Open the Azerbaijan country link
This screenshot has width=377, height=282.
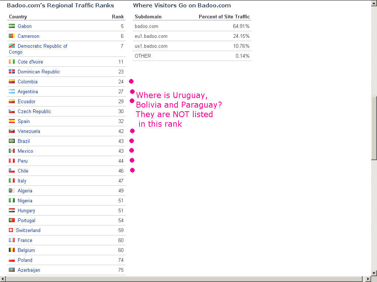pos(29,270)
